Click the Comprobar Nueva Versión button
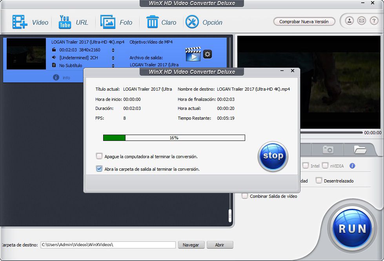Screen dimensions: 384x261 304,22
